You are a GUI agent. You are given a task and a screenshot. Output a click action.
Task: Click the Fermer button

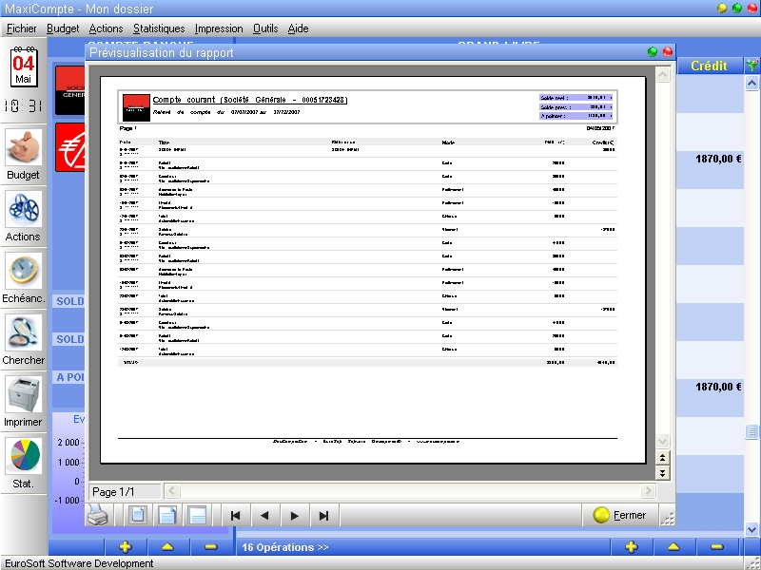(x=619, y=515)
